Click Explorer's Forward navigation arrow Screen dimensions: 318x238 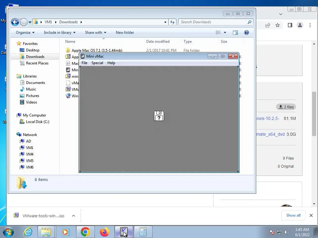tap(24, 22)
